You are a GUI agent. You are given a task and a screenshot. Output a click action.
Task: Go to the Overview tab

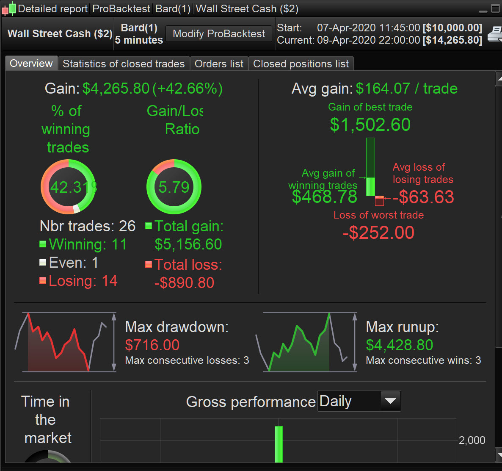[31, 64]
